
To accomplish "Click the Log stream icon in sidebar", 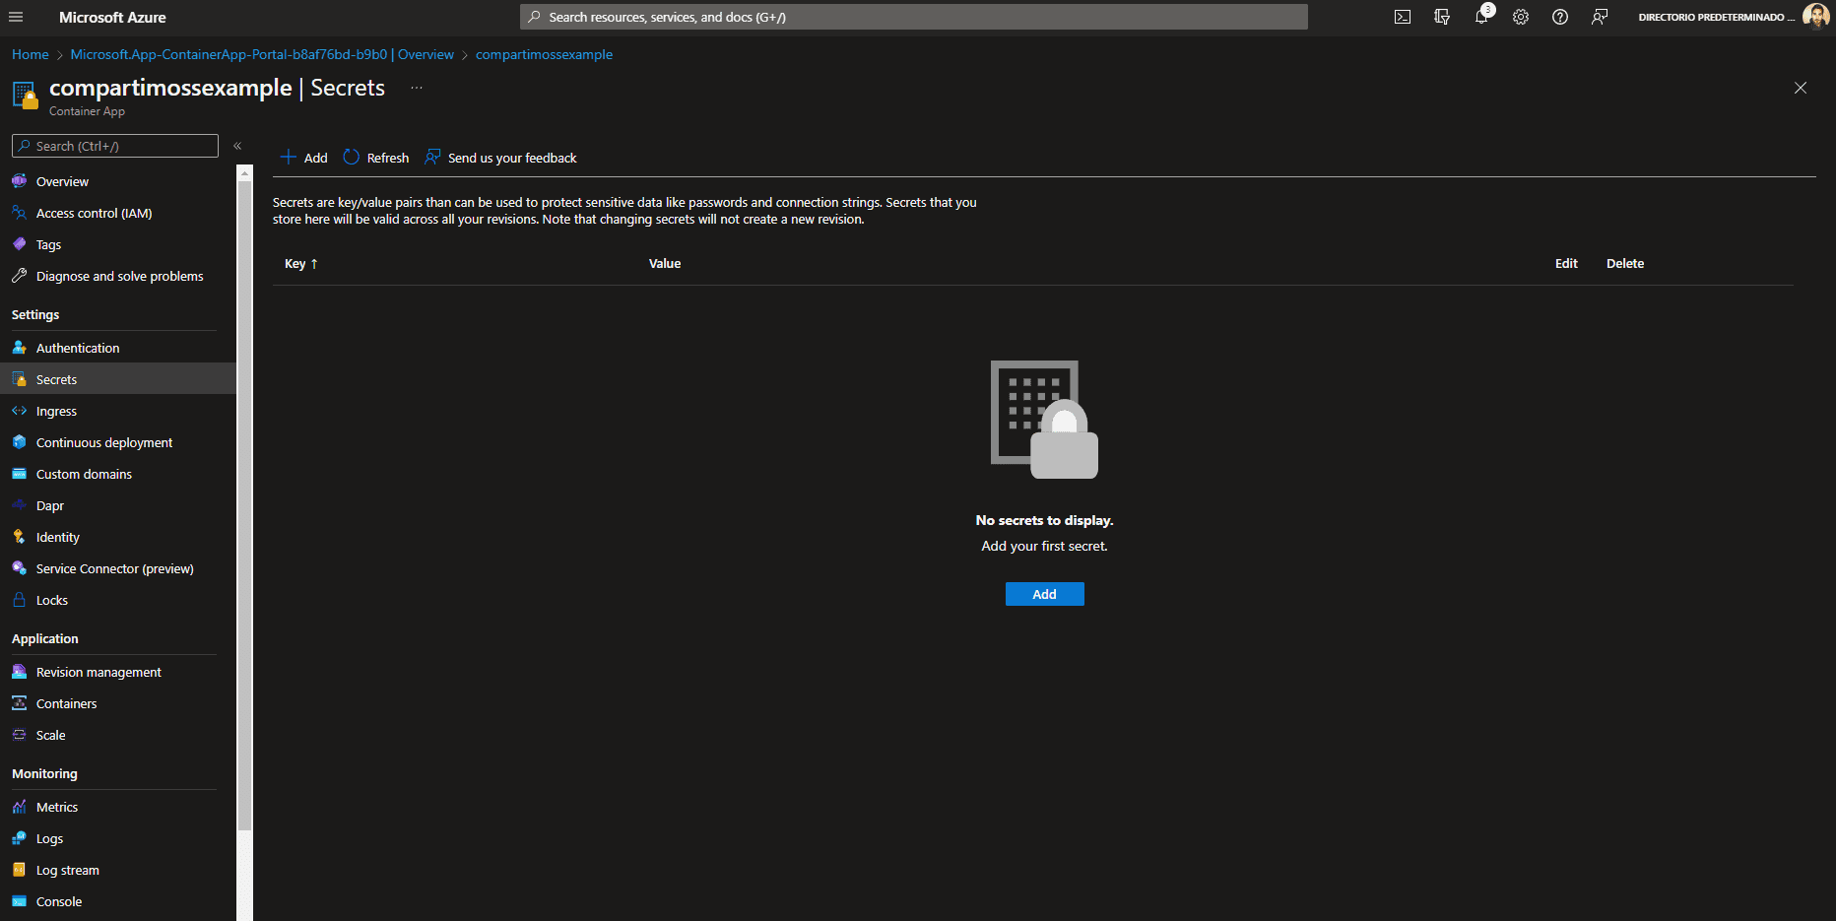I will click(x=19, y=870).
